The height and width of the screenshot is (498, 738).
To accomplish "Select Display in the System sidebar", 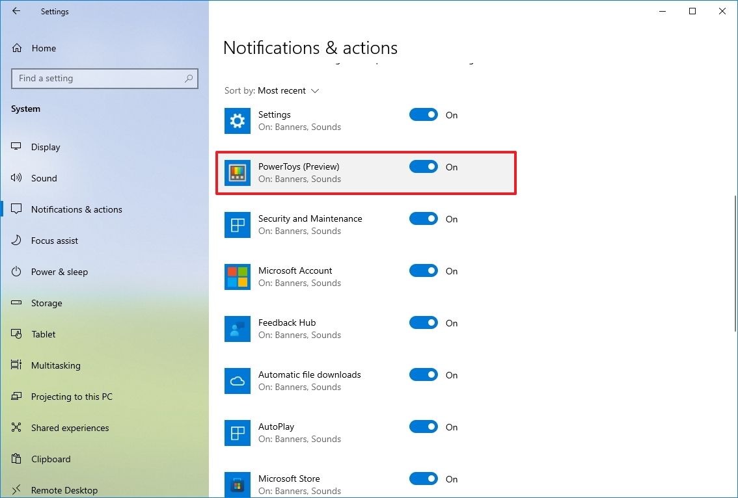I will click(x=105, y=147).
